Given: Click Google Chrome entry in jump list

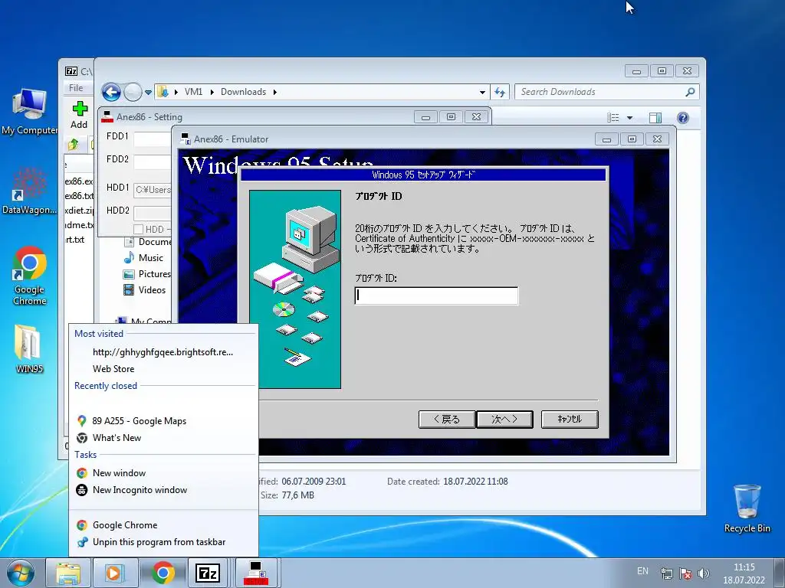Looking at the screenshot, I should coord(125,525).
